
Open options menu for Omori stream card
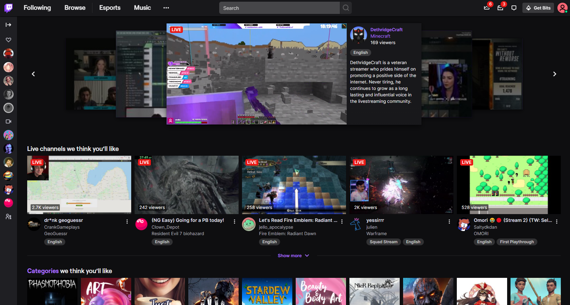click(557, 222)
